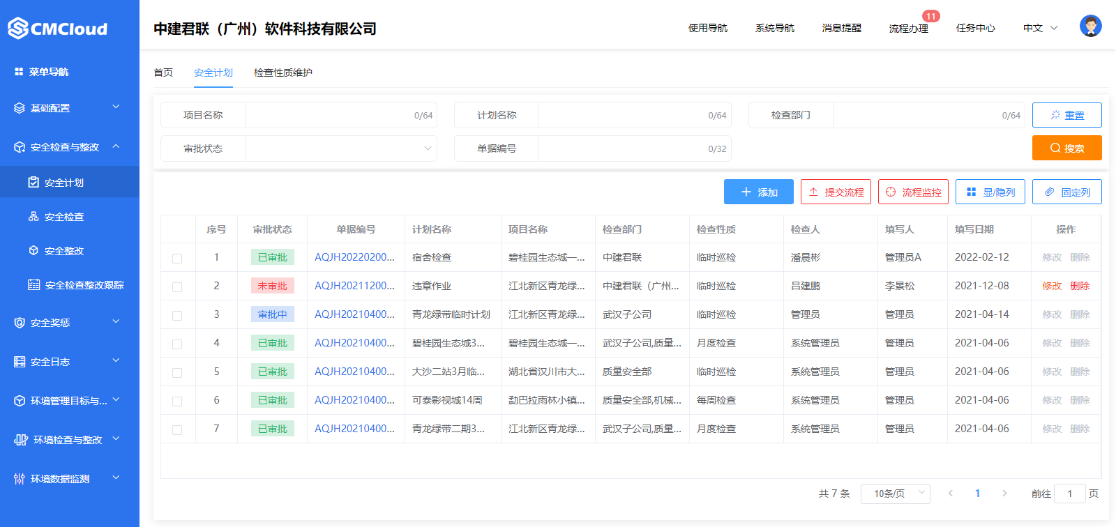The height and width of the screenshot is (527, 1116).
Task: Click 删除 for row 2 违章作业
Action: (x=1080, y=286)
